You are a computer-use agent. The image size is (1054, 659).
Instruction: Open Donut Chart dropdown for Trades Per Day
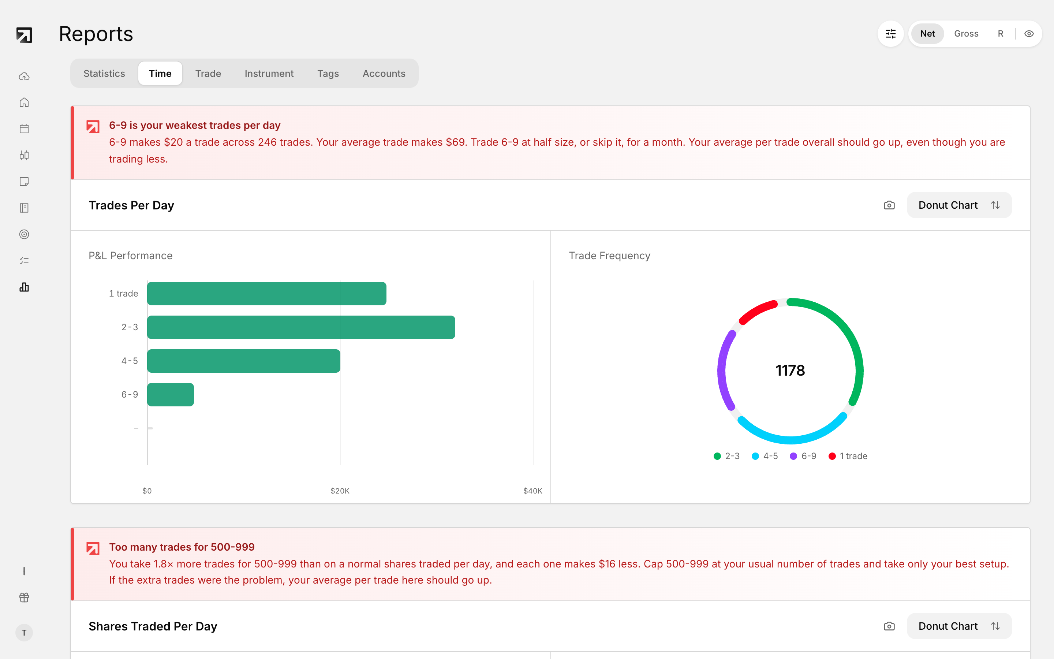(959, 205)
